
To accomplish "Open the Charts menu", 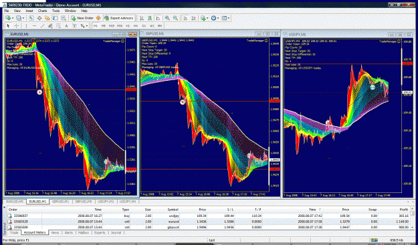I will pyautogui.click(x=42, y=11).
